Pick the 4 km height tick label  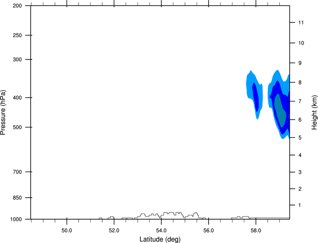[300, 155]
